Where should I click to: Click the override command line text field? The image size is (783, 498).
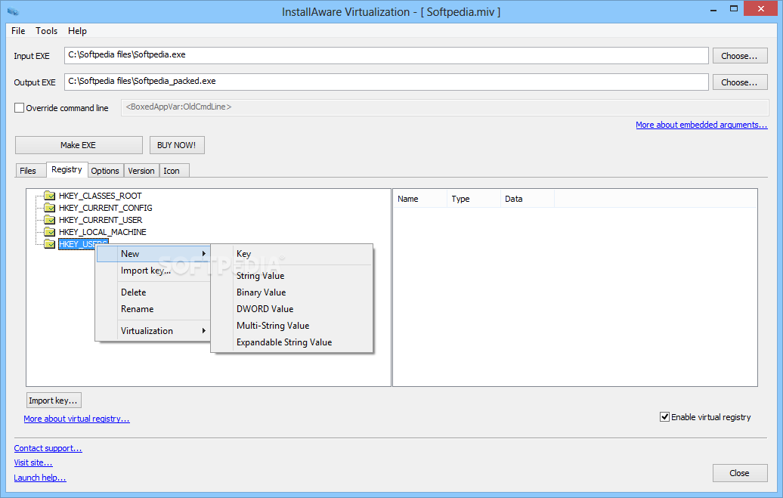pos(444,107)
